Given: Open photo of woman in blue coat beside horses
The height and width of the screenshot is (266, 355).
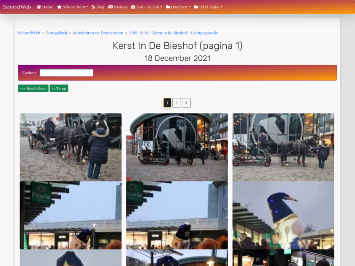Looking at the screenshot, I should [x=71, y=147].
